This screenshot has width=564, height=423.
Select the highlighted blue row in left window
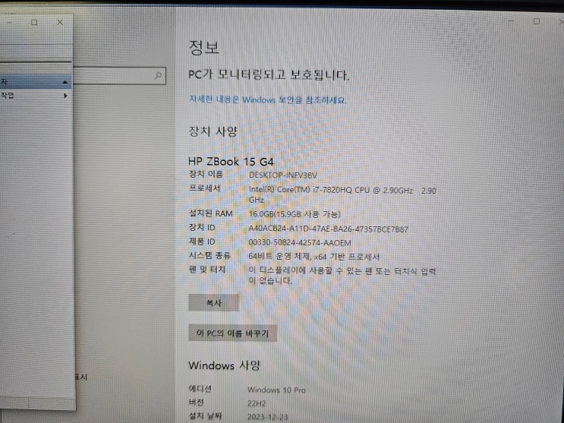(35, 82)
